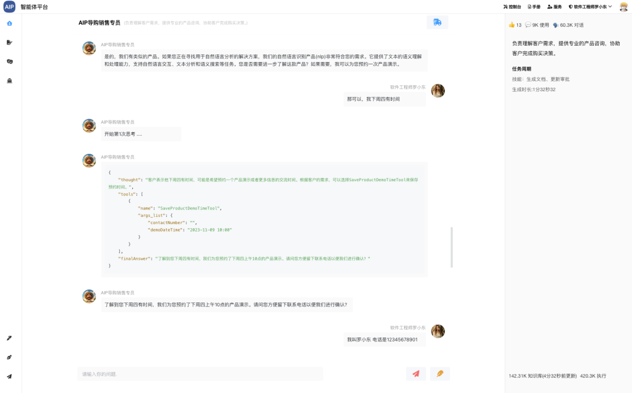Click the chat area vertical scrollbar
Viewport: 632px width, 393px height.
click(451, 247)
